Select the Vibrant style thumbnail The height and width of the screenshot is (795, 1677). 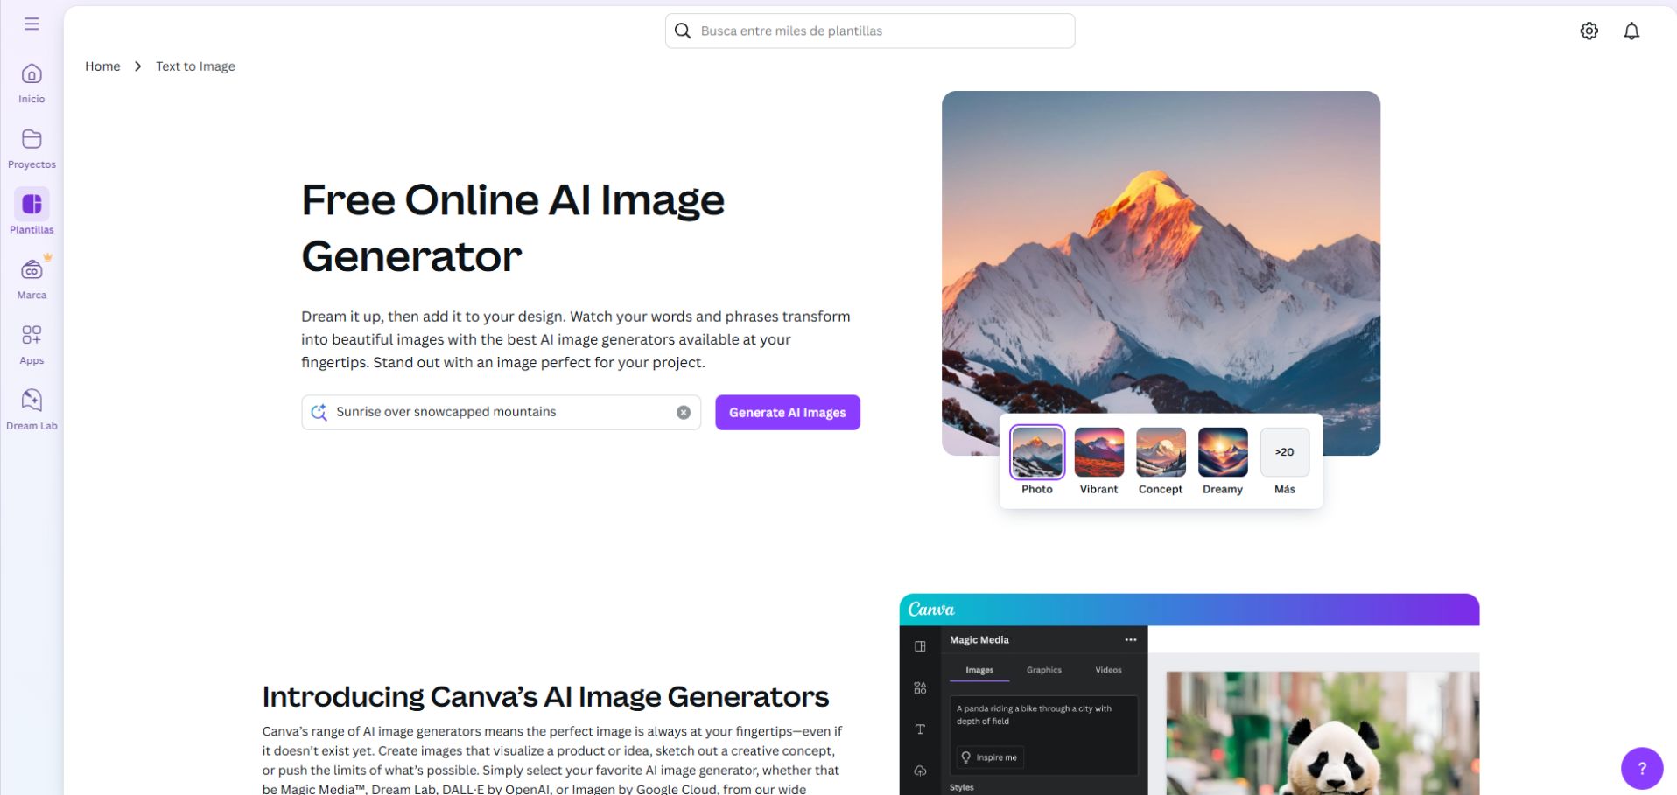[1099, 452]
